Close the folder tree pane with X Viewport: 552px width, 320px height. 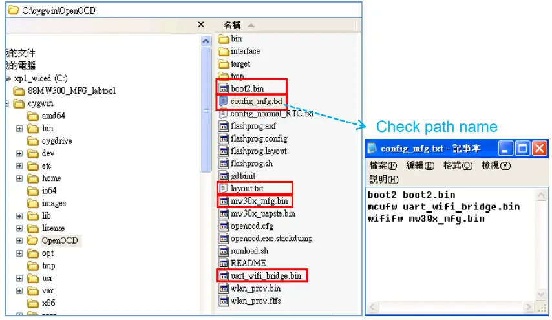click(x=201, y=25)
